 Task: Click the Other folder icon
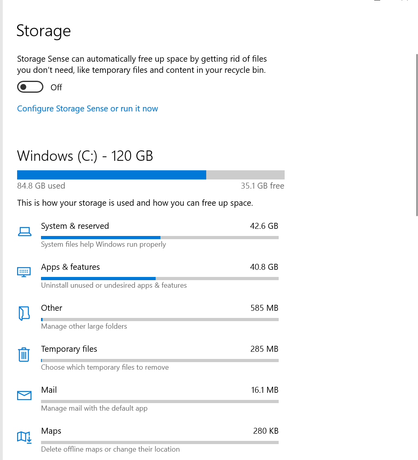[24, 313]
